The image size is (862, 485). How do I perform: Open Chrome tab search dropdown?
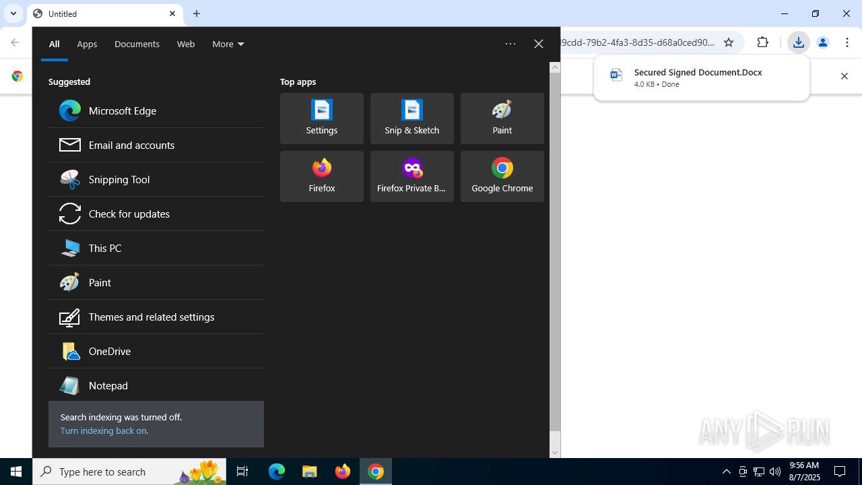[13, 13]
